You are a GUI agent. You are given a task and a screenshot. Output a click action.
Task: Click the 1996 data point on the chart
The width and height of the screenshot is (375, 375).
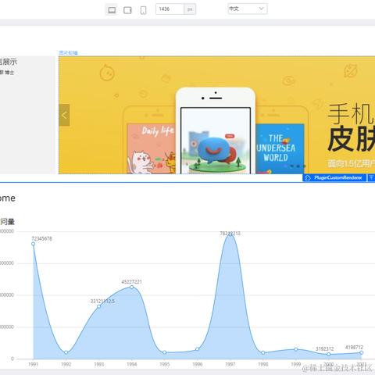point(198,349)
